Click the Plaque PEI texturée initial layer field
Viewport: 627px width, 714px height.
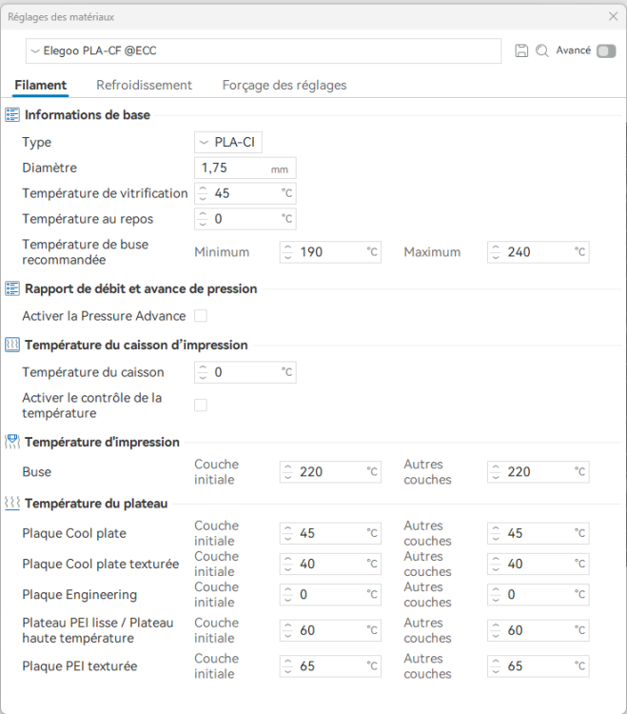pos(330,666)
